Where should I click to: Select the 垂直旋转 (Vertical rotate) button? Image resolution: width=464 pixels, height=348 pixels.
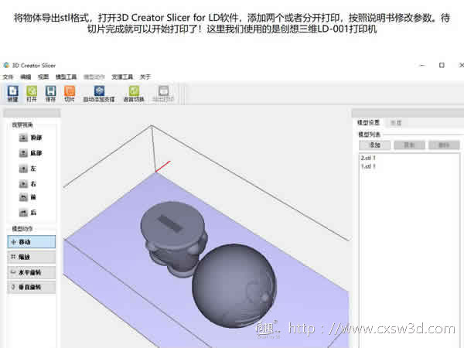32,287
